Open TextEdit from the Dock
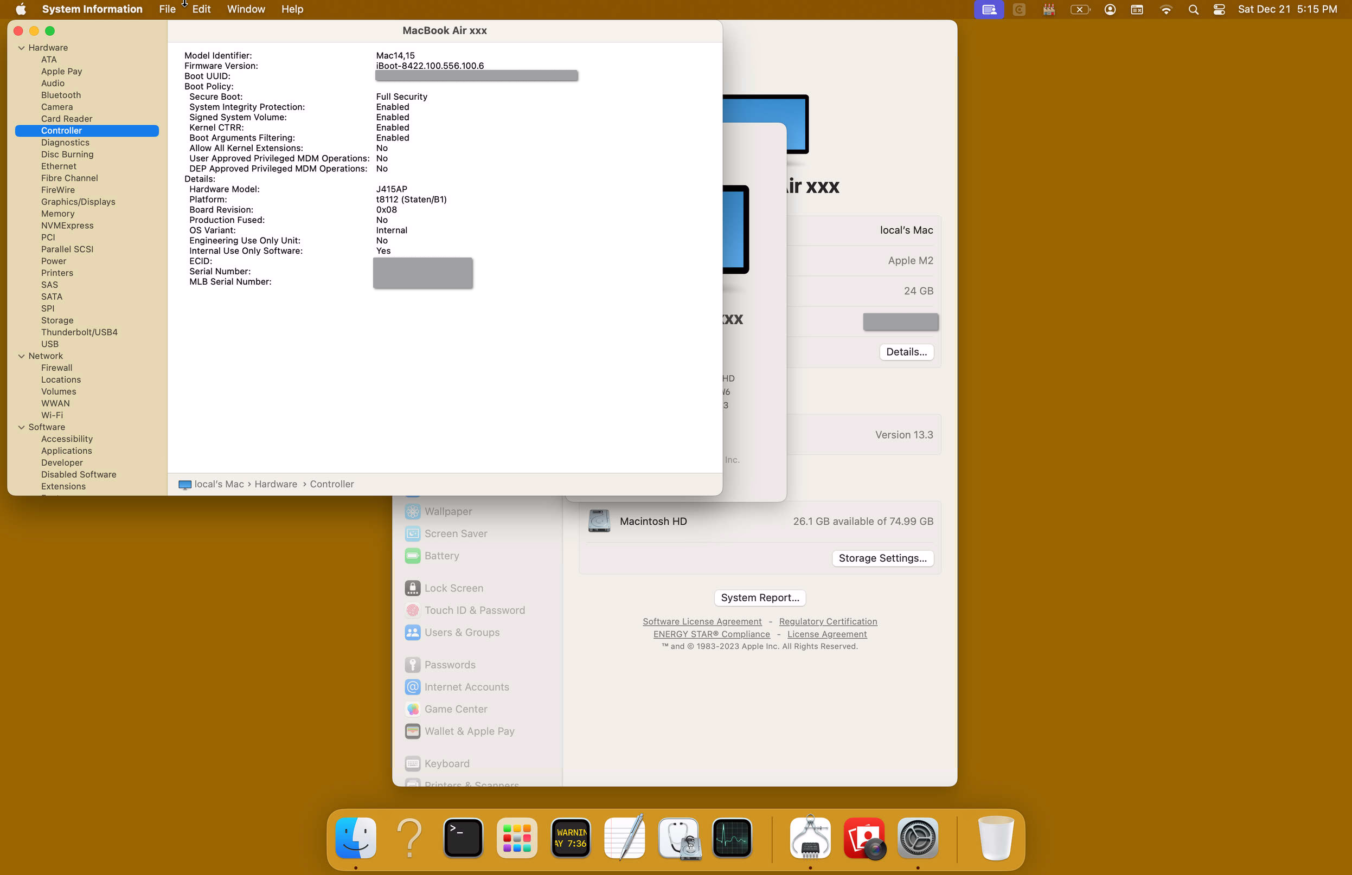 pos(624,838)
